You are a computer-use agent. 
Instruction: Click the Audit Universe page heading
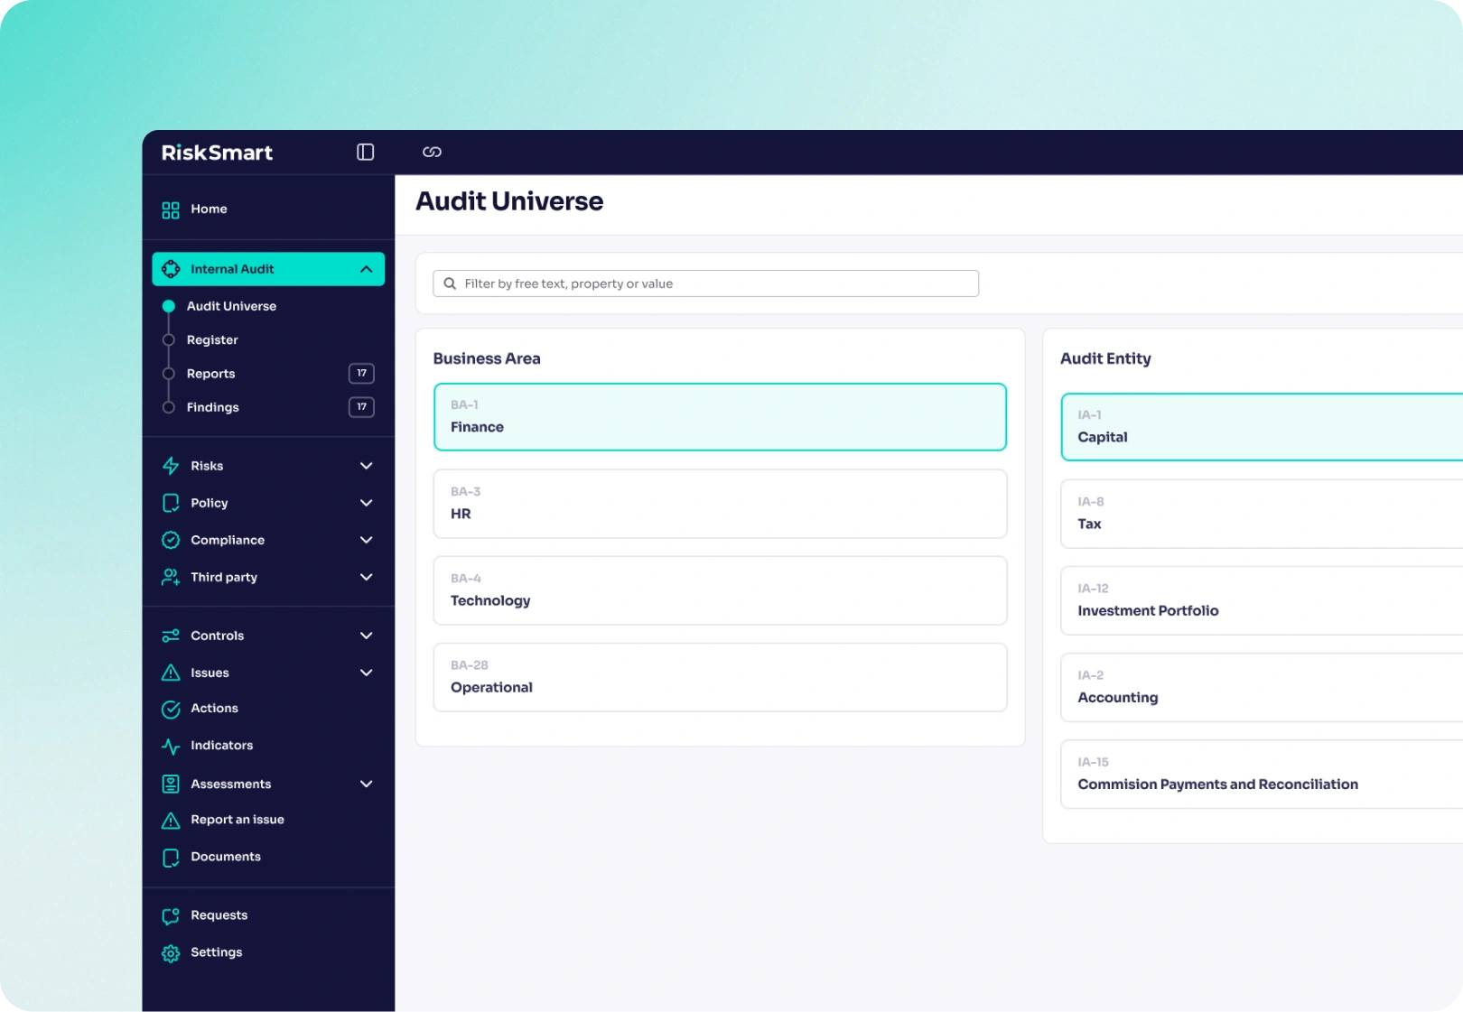tap(509, 201)
